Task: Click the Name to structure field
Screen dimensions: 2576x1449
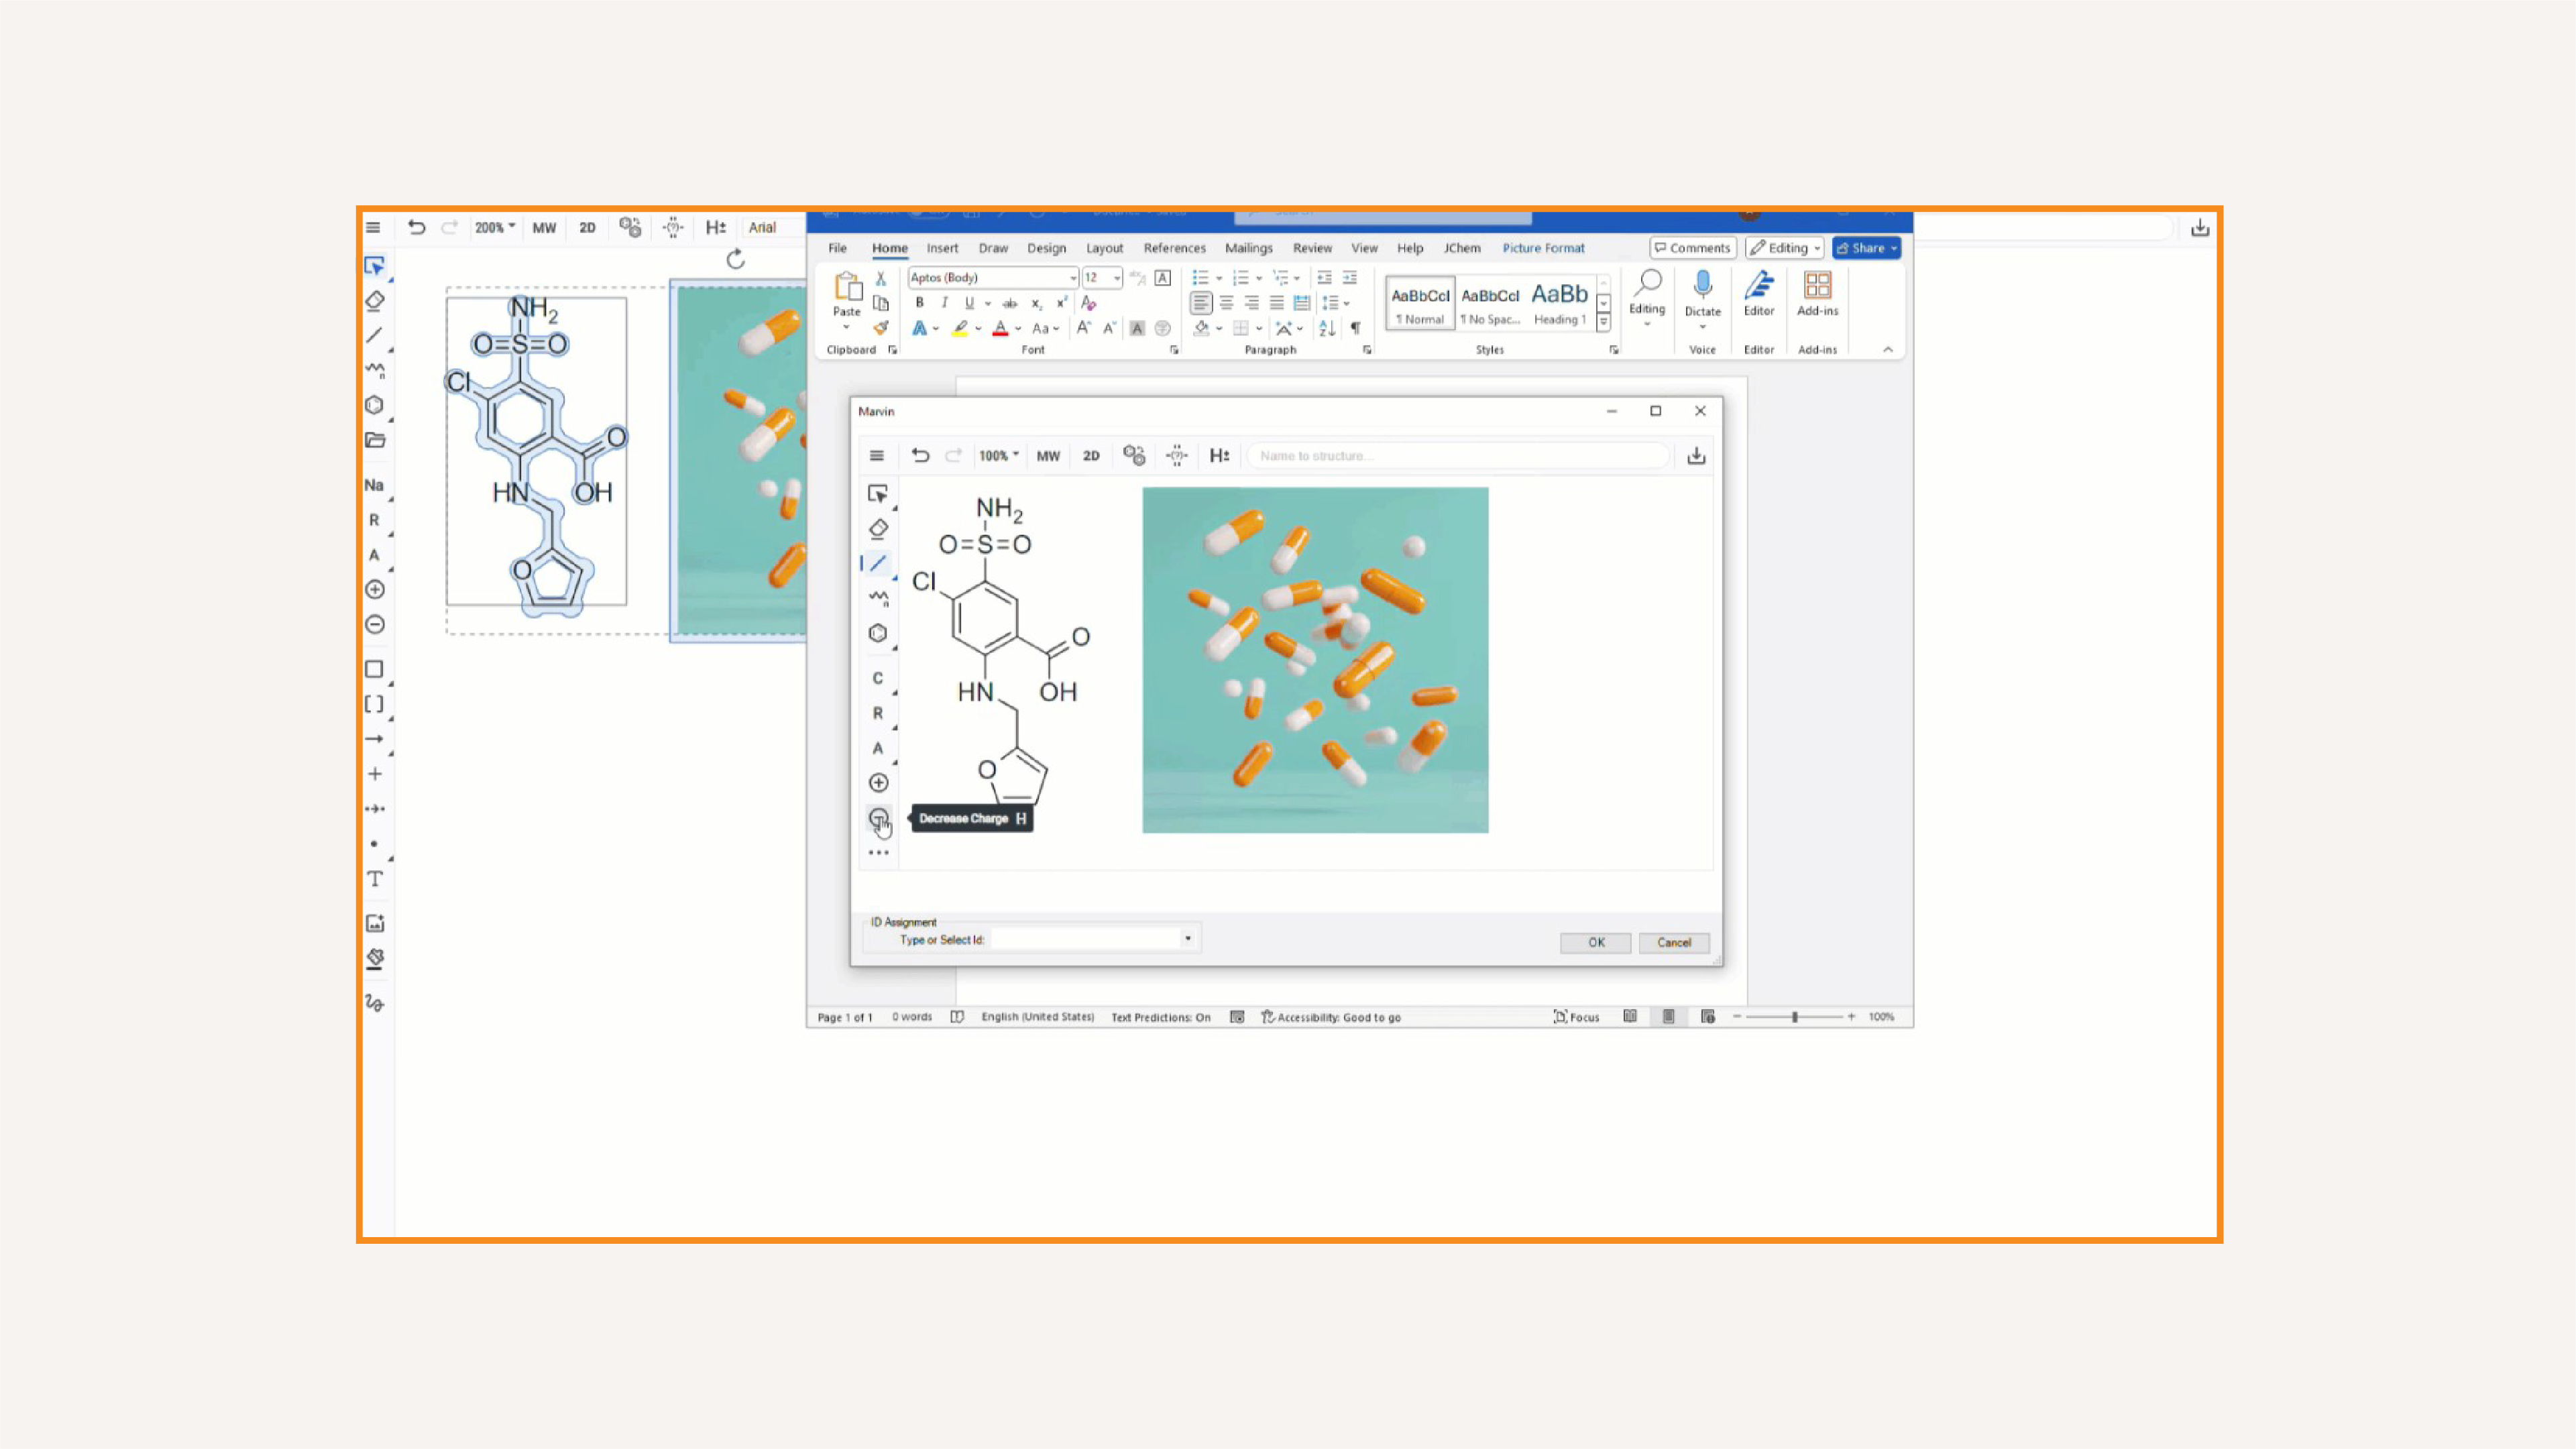Action: 1458,455
